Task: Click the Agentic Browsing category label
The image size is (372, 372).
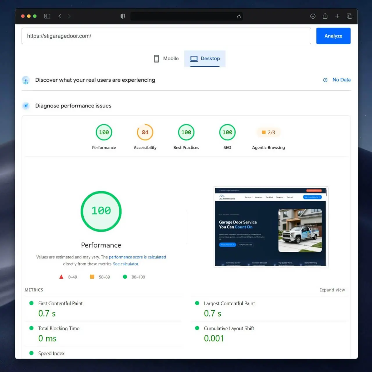Action: 269,148
